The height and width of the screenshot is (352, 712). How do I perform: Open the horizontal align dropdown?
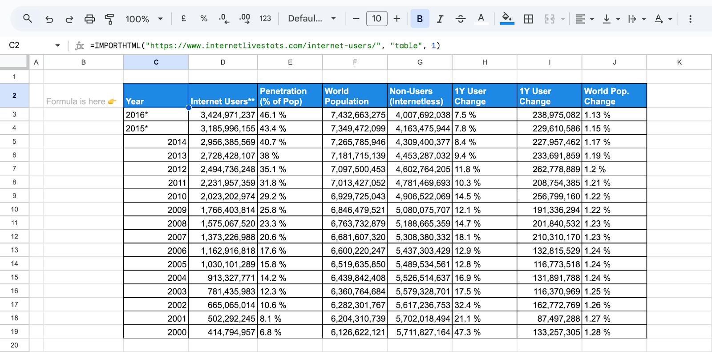[x=585, y=19]
